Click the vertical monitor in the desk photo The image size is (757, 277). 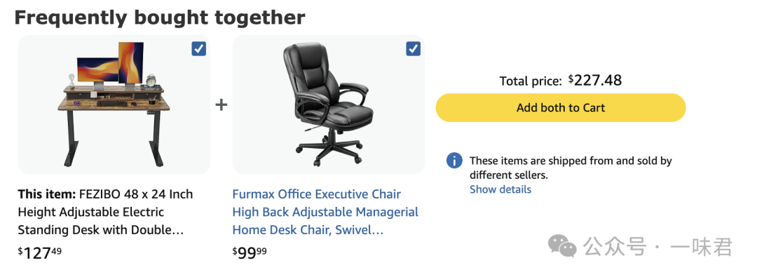point(131,63)
